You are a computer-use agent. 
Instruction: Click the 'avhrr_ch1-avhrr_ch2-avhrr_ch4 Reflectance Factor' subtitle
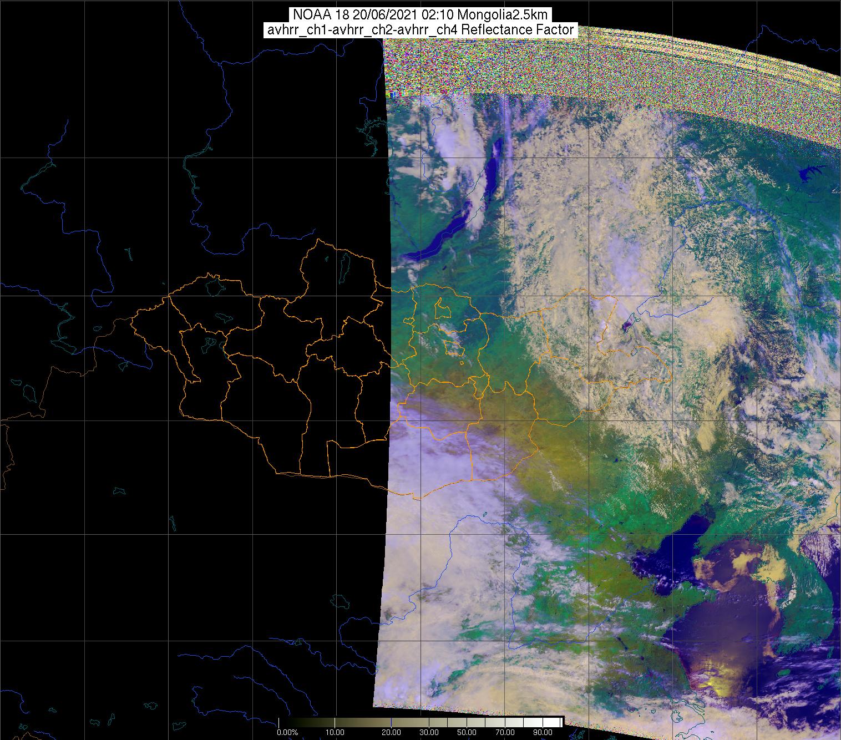420,30
